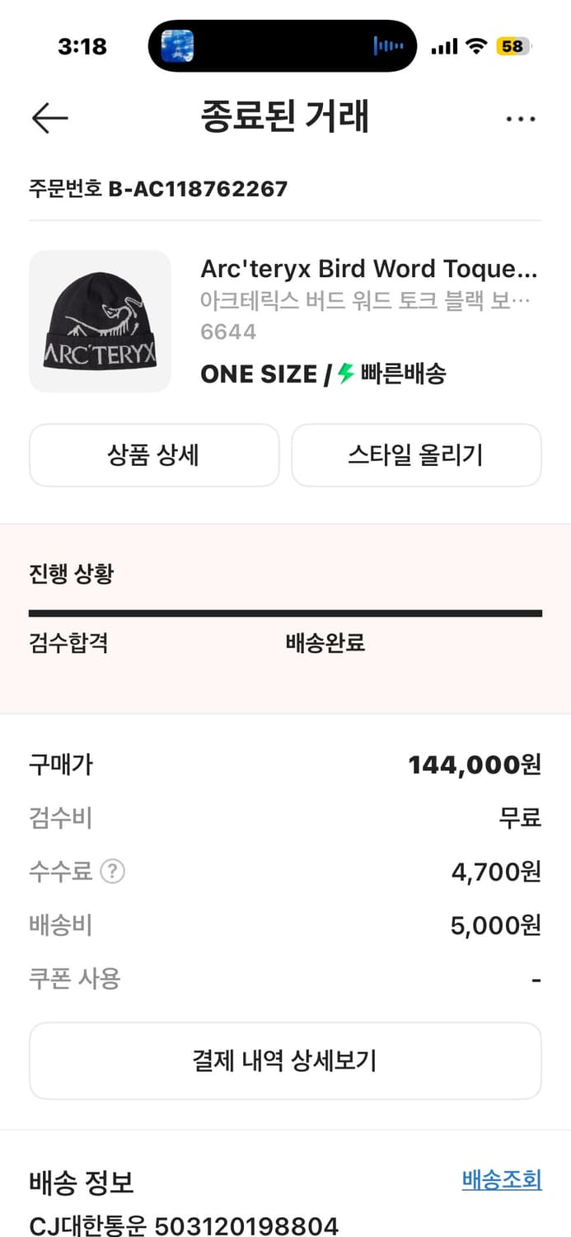The image size is (571, 1237).
Task: Tap the Wi-Fi icon in the status bar
Action: point(476,47)
